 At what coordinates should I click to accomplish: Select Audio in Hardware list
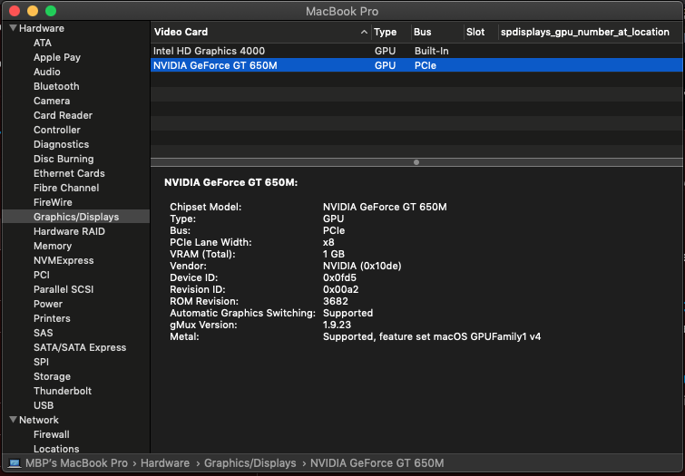click(x=47, y=72)
